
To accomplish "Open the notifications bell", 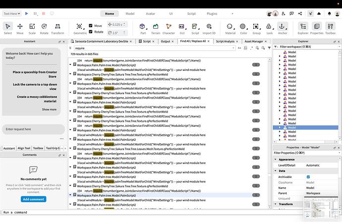I will (329, 14).
